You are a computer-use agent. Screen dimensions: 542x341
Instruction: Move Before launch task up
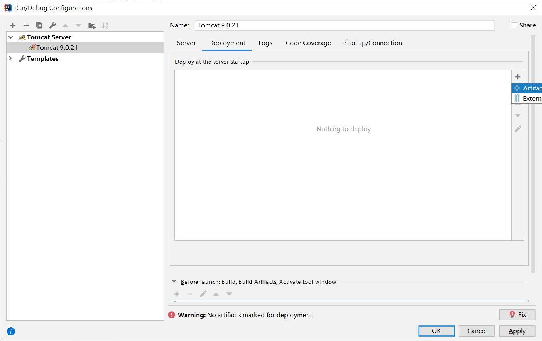pyautogui.click(x=216, y=294)
